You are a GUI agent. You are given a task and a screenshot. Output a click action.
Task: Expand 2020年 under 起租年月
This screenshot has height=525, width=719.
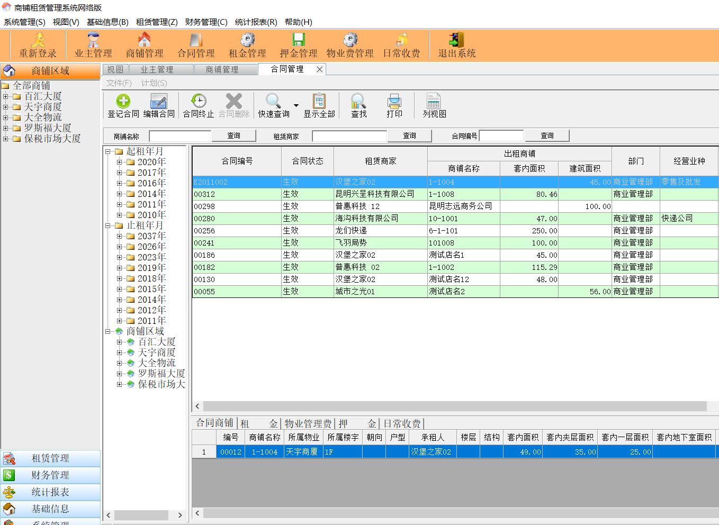click(x=120, y=162)
